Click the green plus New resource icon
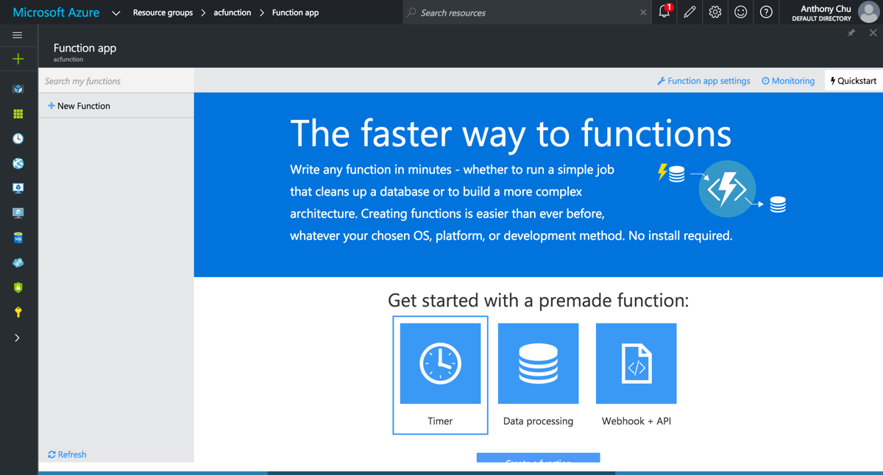Screen dimensions: 883x475 (18, 59)
